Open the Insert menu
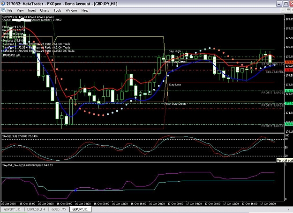Screen dimensions: 293x213 point(32,10)
